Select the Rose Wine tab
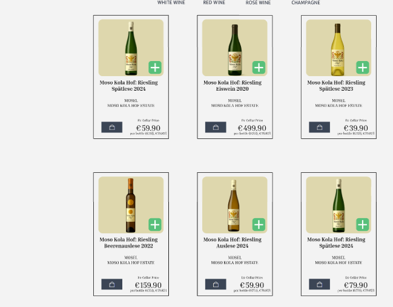 pyautogui.click(x=258, y=3)
